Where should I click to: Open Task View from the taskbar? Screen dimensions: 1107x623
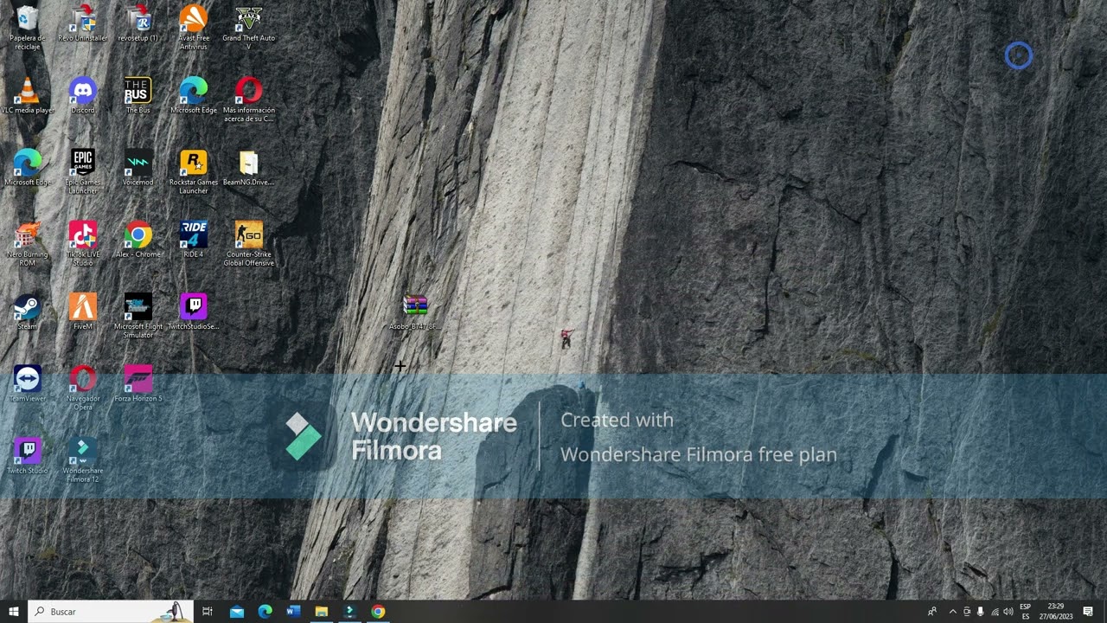point(208,612)
